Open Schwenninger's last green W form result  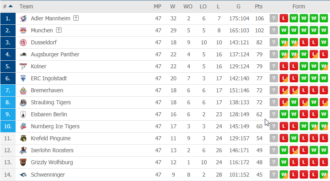[x=324, y=175]
